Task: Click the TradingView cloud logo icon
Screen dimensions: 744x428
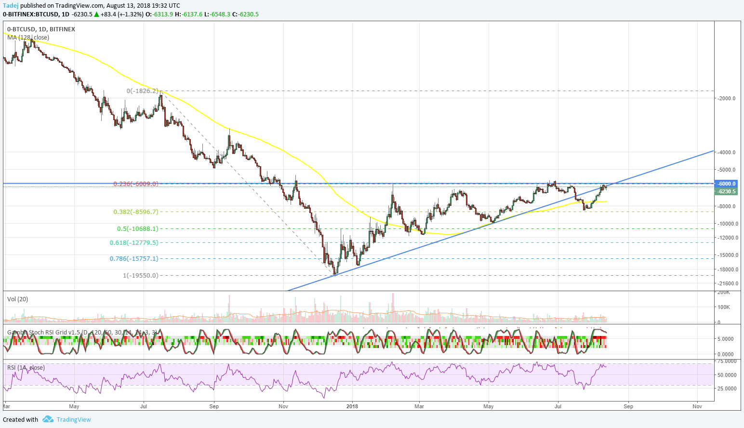Action: tap(48, 419)
